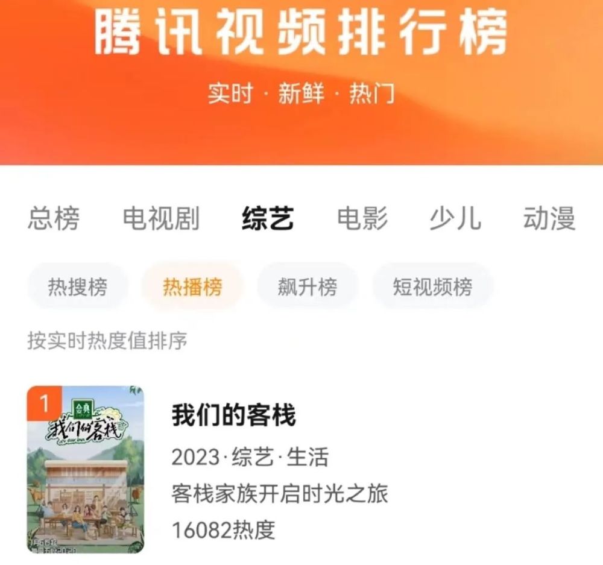
Task: Click the 腾讯视频排行榜 header title
Action: click(301, 33)
